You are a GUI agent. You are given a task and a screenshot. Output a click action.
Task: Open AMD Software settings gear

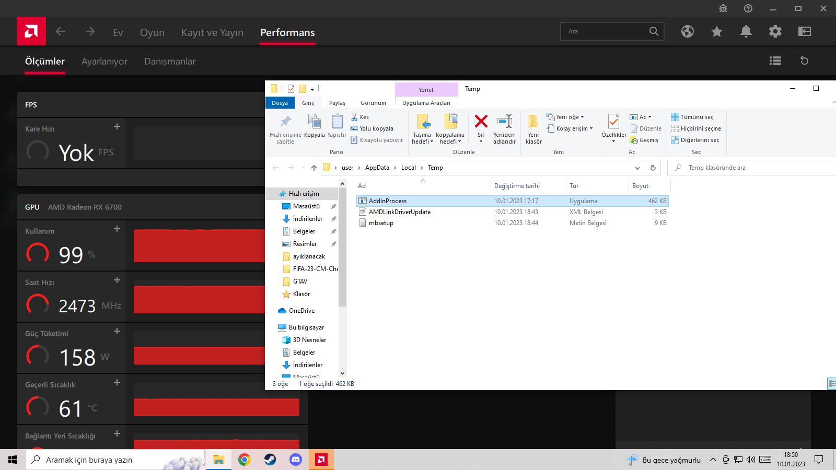(x=775, y=31)
